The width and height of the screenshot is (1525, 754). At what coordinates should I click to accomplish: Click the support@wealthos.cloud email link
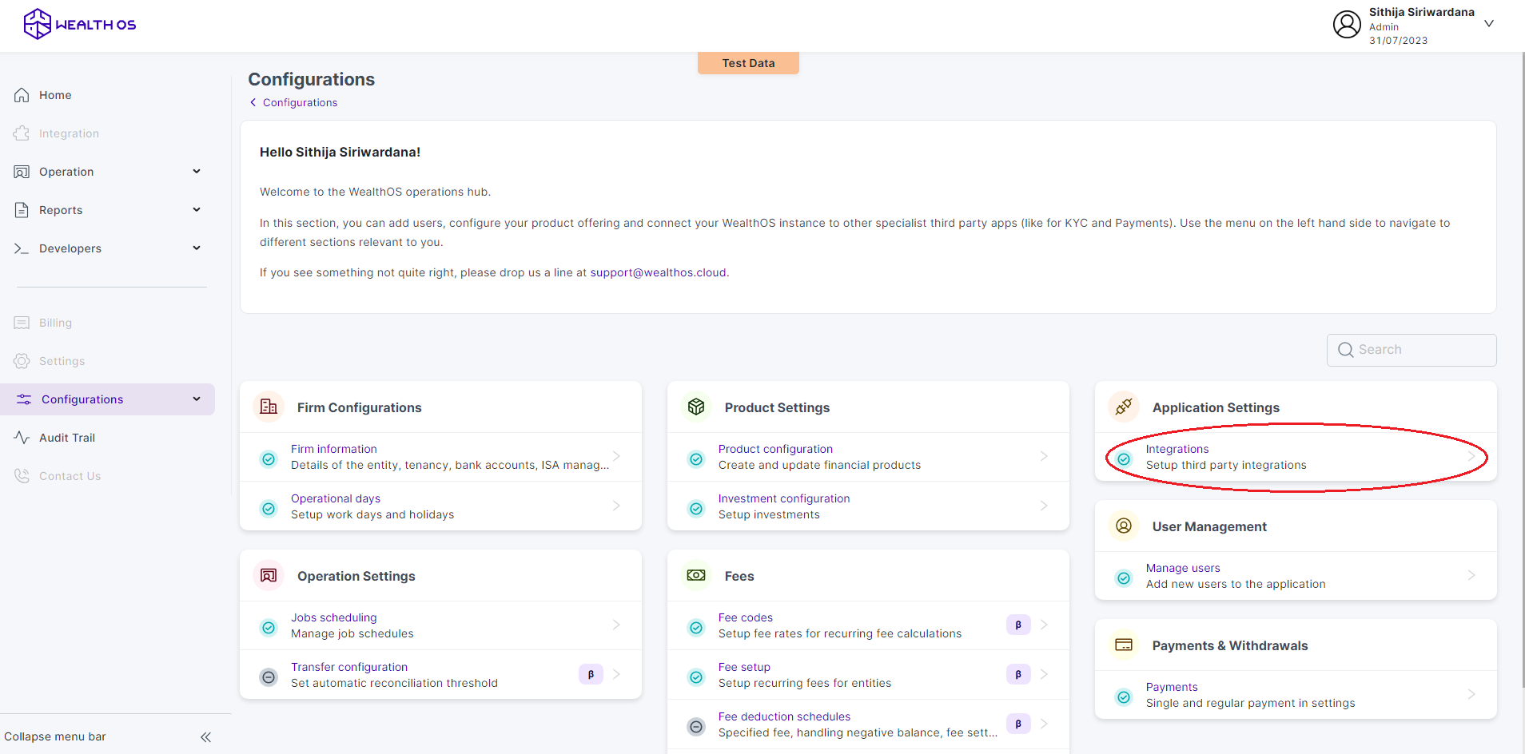[659, 272]
